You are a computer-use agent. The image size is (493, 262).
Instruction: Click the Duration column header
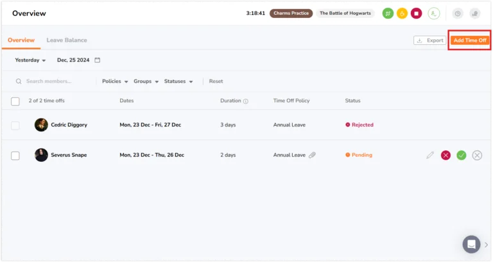(230, 101)
